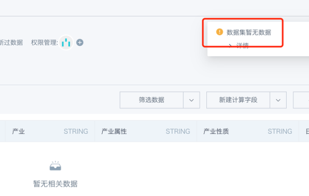The height and width of the screenshot is (196, 309).
Task: Click STRING type label of 产业属性 column
Action: 178,132
